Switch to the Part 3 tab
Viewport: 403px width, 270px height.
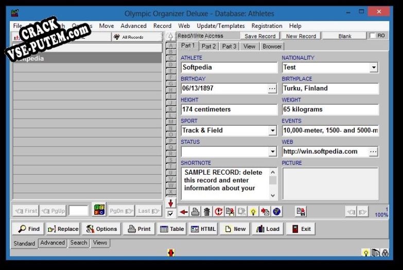(x=229, y=46)
